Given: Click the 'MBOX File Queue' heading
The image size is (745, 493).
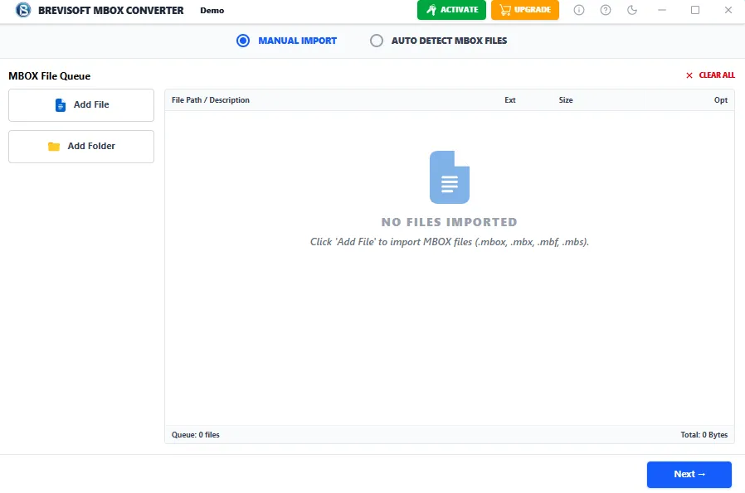Looking at the screenshot, I should pos(50,76).
